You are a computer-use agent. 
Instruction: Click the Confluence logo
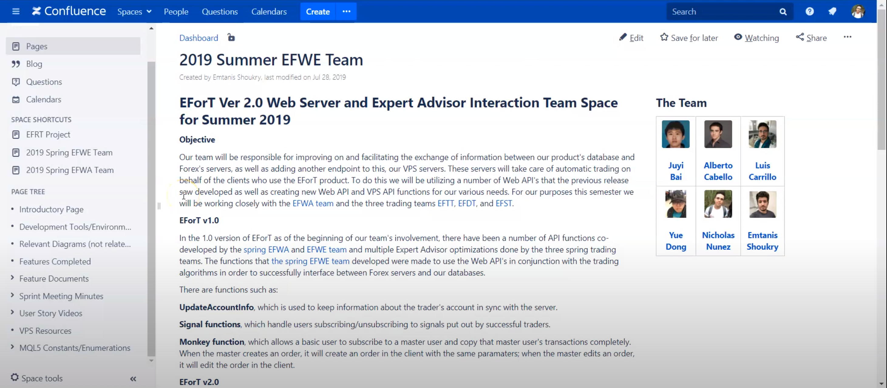[69, 11]
